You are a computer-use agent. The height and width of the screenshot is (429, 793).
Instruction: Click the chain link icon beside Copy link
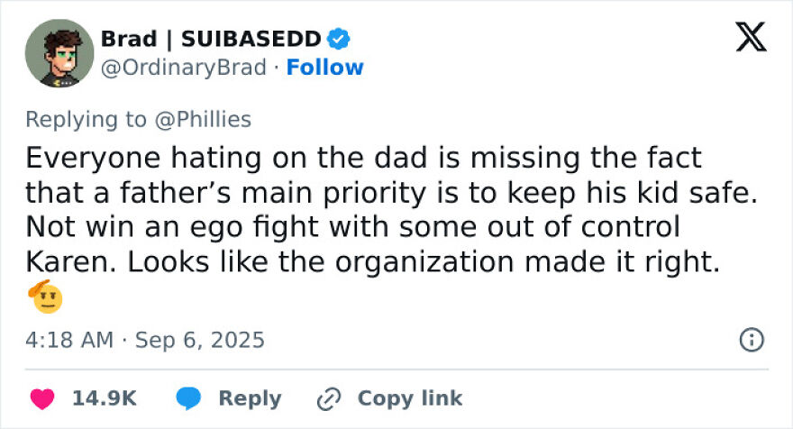329,398
